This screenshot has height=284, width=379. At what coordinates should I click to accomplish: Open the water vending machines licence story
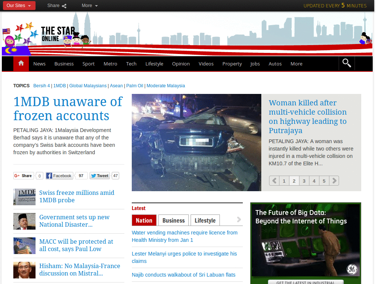point(185,236)
